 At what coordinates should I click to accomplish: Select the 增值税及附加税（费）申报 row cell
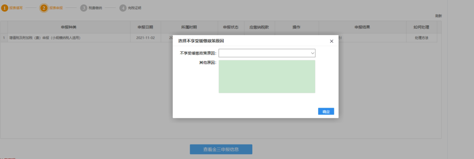tap(69, 38)
